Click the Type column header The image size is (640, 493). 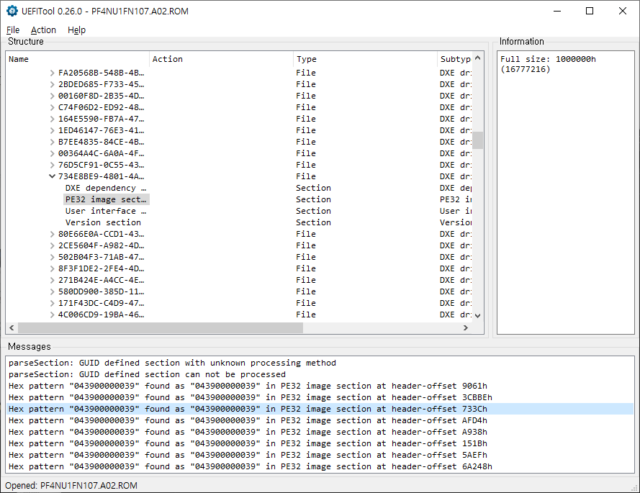coord(365,59)
